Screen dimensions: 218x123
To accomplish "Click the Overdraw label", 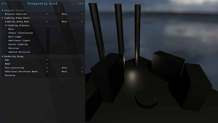I will pyautogui.click(x=10, y=75).
